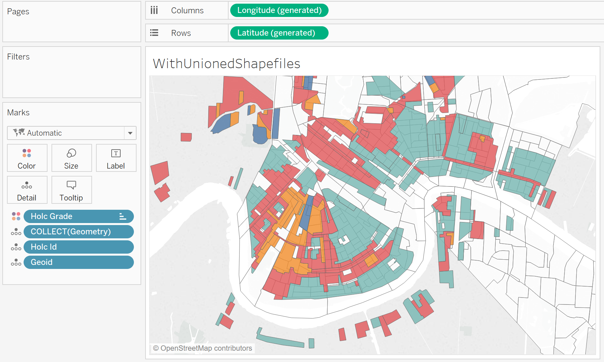Click the OpenStreetMap contributors attribution link
604x362 pixels.
click(203, 348)
